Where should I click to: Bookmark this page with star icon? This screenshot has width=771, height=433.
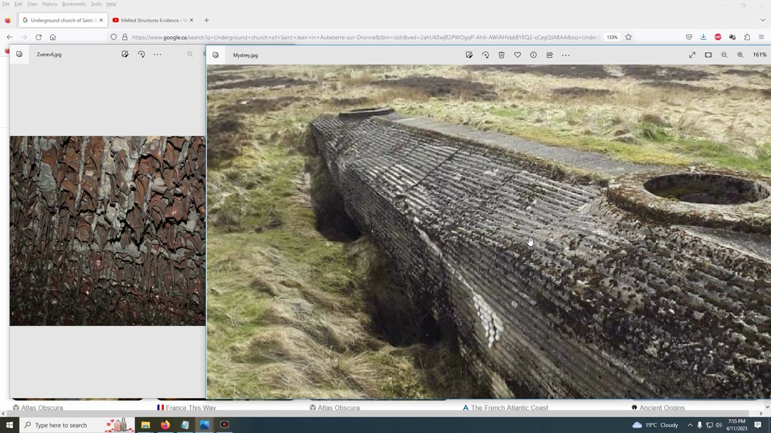[x=628, y=37]
